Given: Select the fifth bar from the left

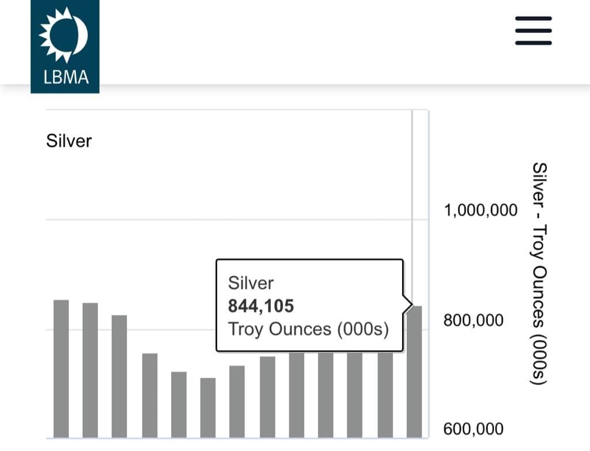Looking at the screenshot, I should pyautogui.click(x=179, y=404).
